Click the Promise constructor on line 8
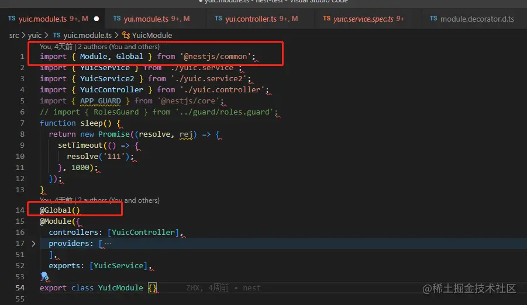This screenshot has height=305, width=527. [x=113, y=134]
